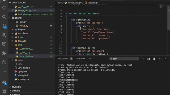
Task: Click highlighted 'finished' text in terminal
Action: pos(69,80)
